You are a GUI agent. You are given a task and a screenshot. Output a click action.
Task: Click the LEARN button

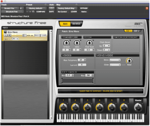coord(74,12)
